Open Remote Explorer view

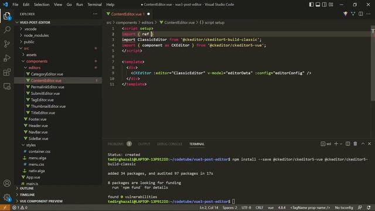[x=7, y=86]
